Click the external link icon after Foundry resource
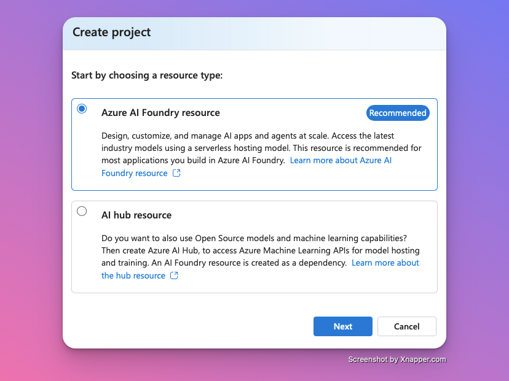Image resolution: width=509 pixels, height=381 pixels. tap(176, 173)
